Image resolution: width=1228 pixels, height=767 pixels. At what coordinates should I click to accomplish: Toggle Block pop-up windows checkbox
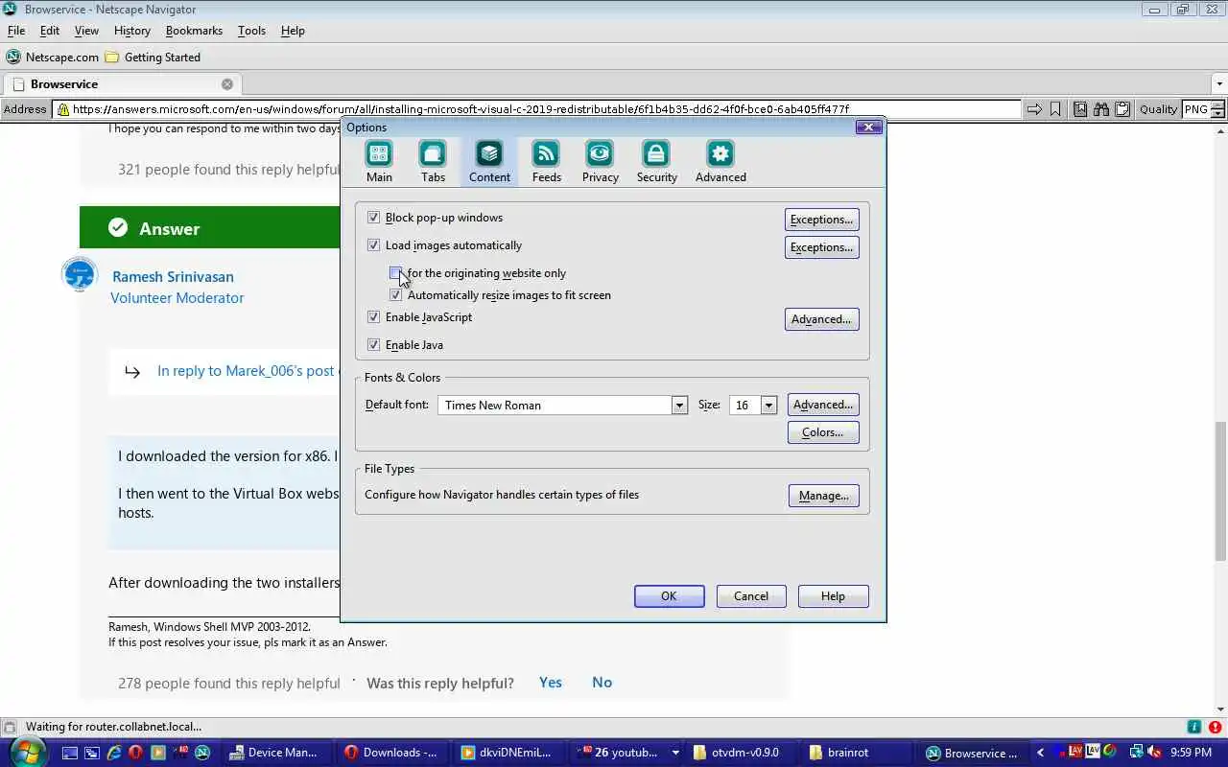coord(374,218)
